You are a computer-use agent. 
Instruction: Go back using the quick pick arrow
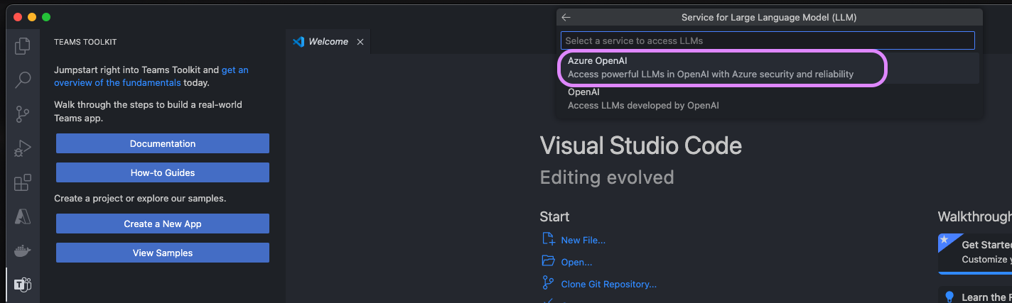[x=566, y=18]
